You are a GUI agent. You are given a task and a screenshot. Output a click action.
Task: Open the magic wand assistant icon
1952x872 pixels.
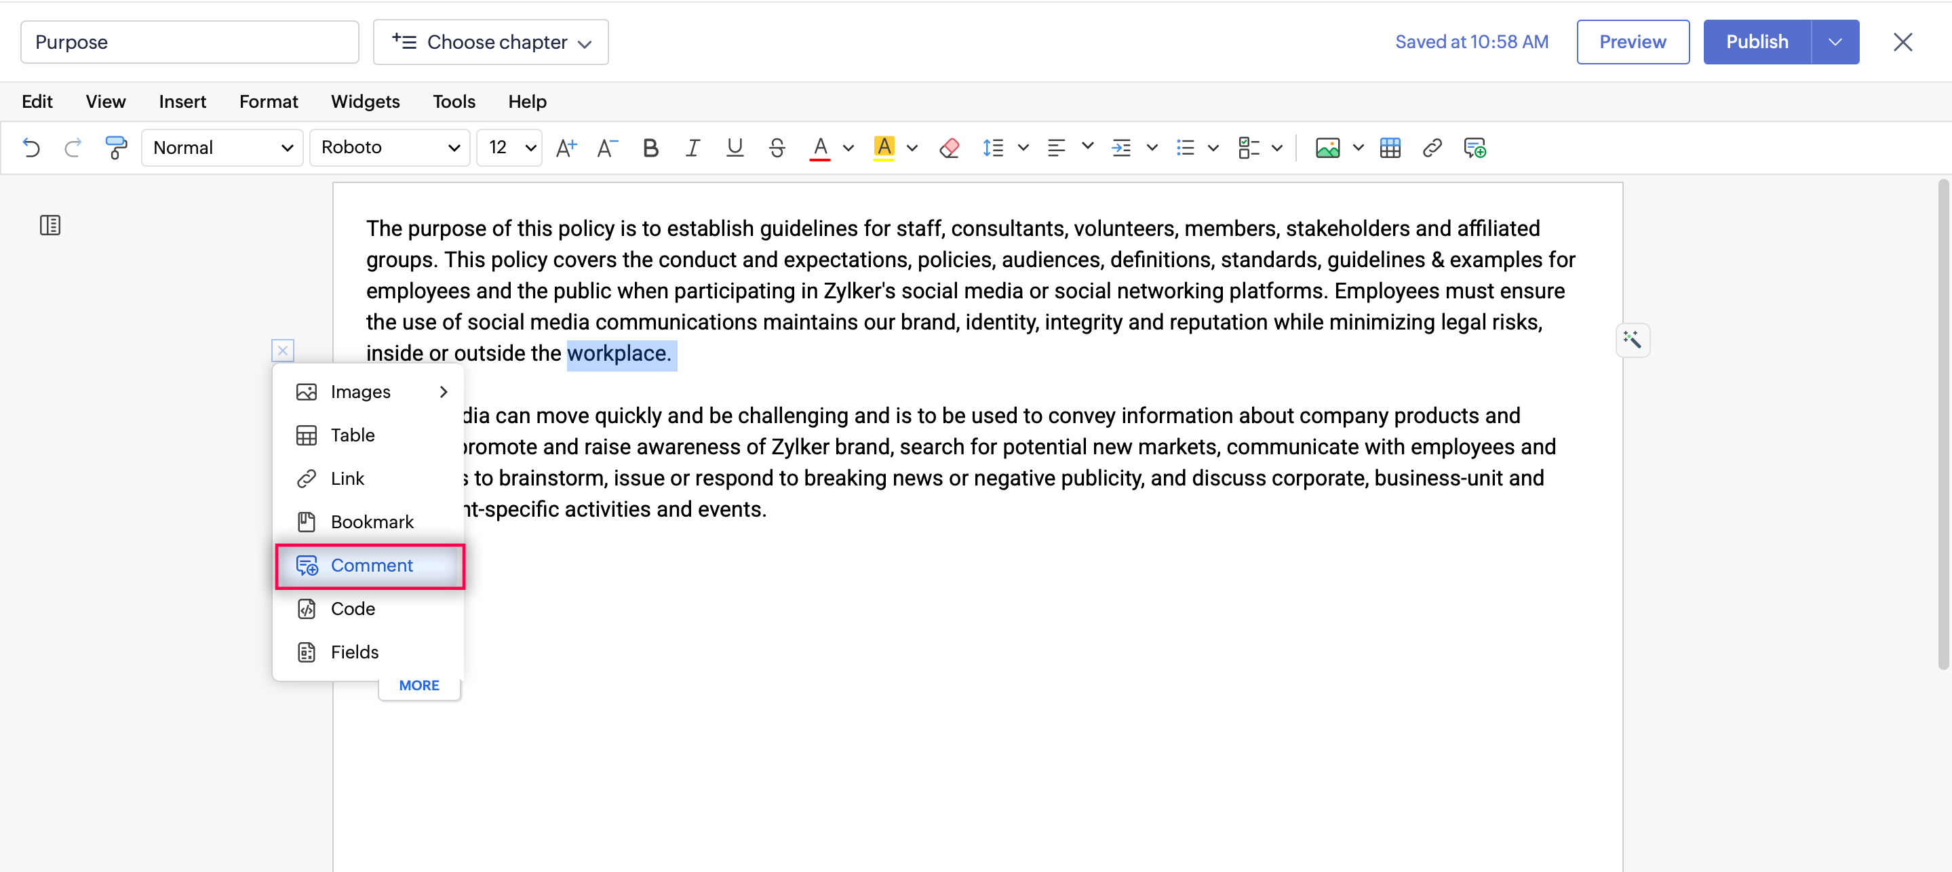tap(1633, 340)
